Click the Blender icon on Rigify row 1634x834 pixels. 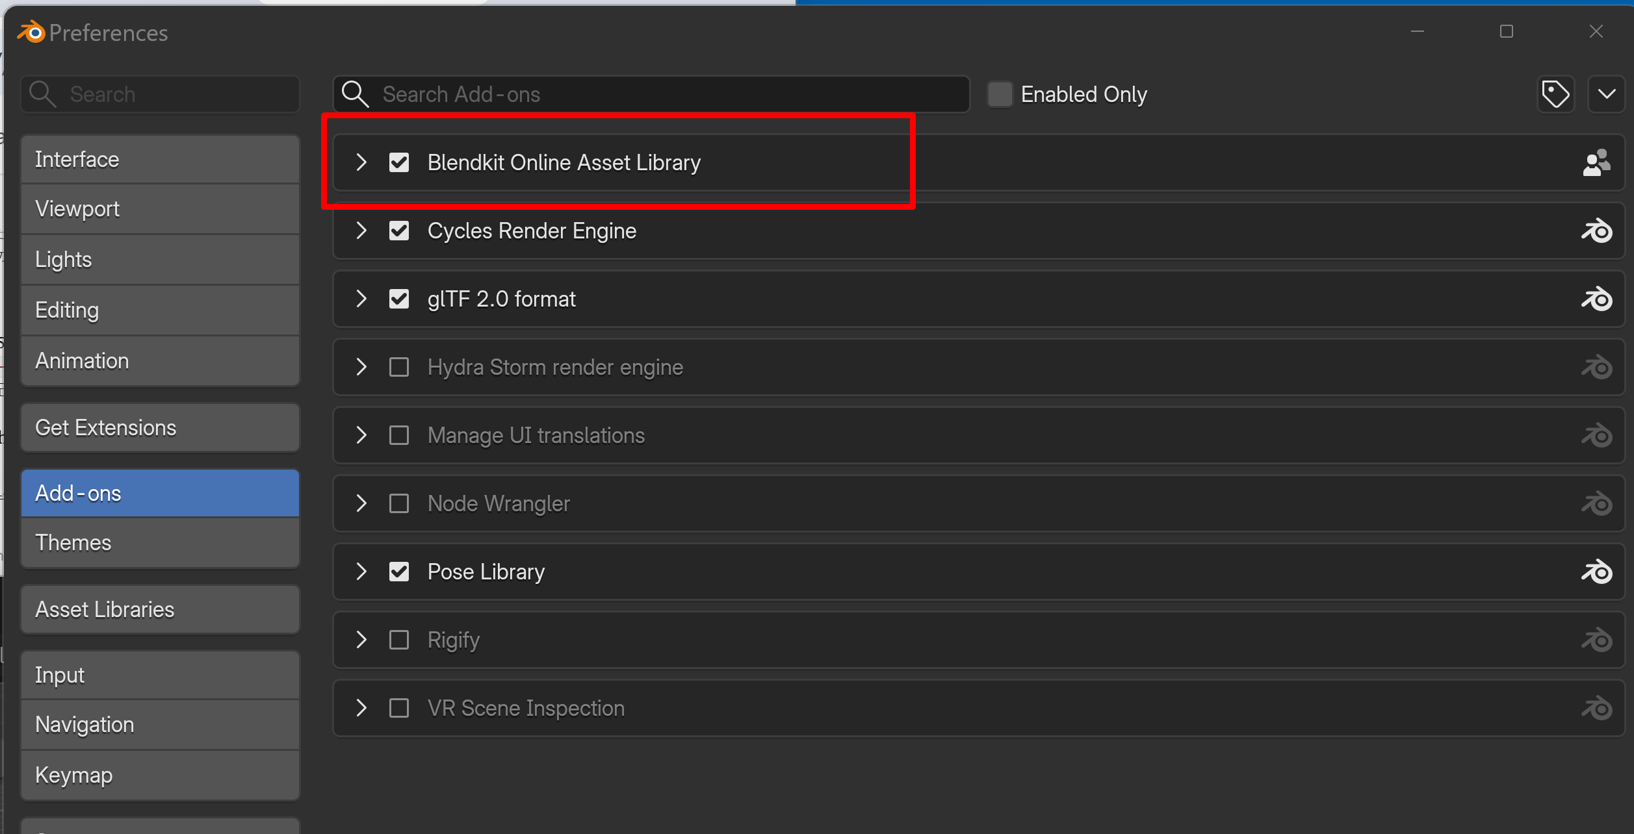point(1597,640)
